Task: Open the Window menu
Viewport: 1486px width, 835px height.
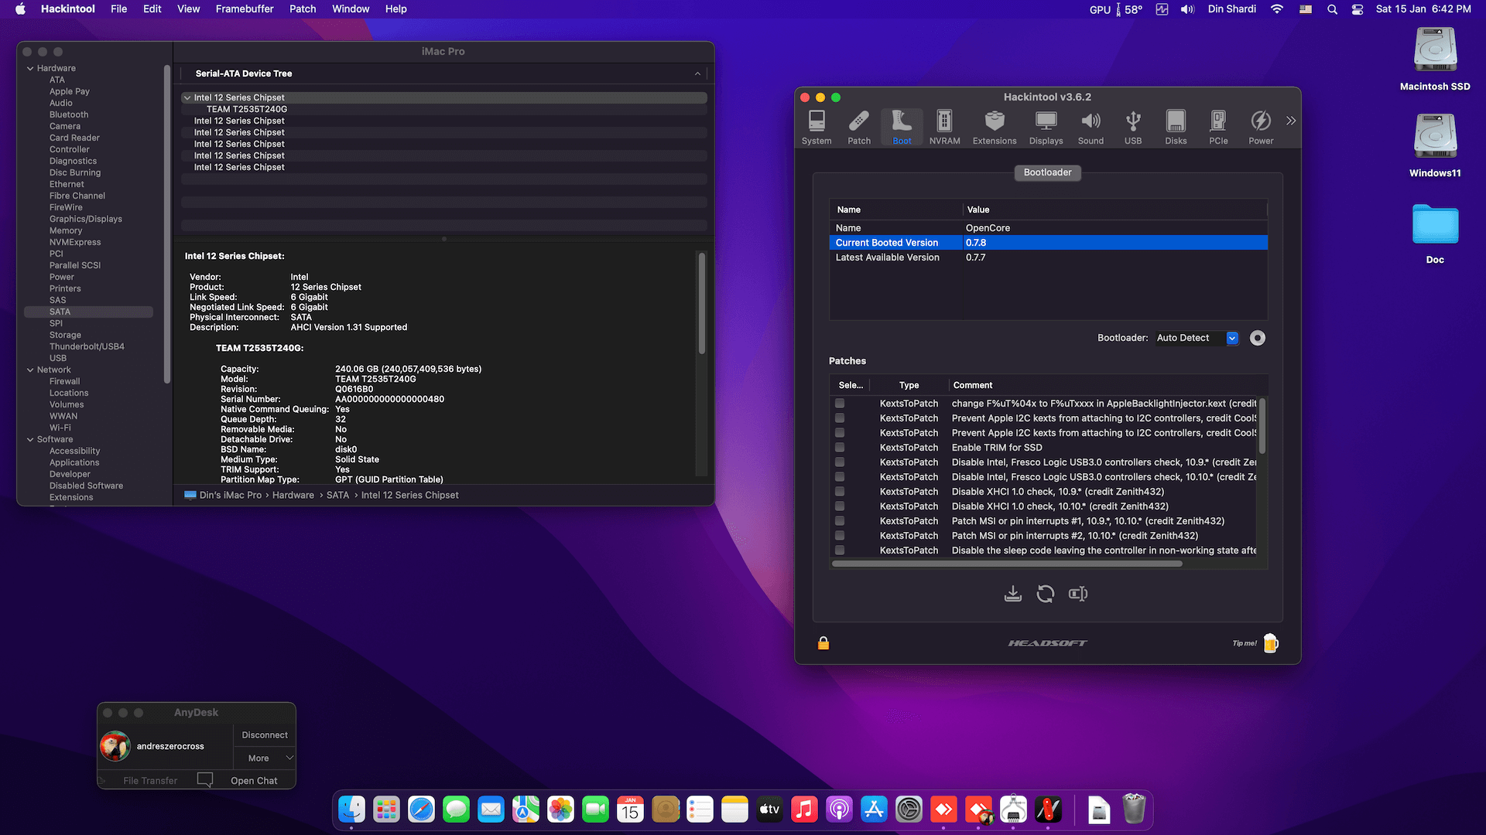Action: coord(351,9)
